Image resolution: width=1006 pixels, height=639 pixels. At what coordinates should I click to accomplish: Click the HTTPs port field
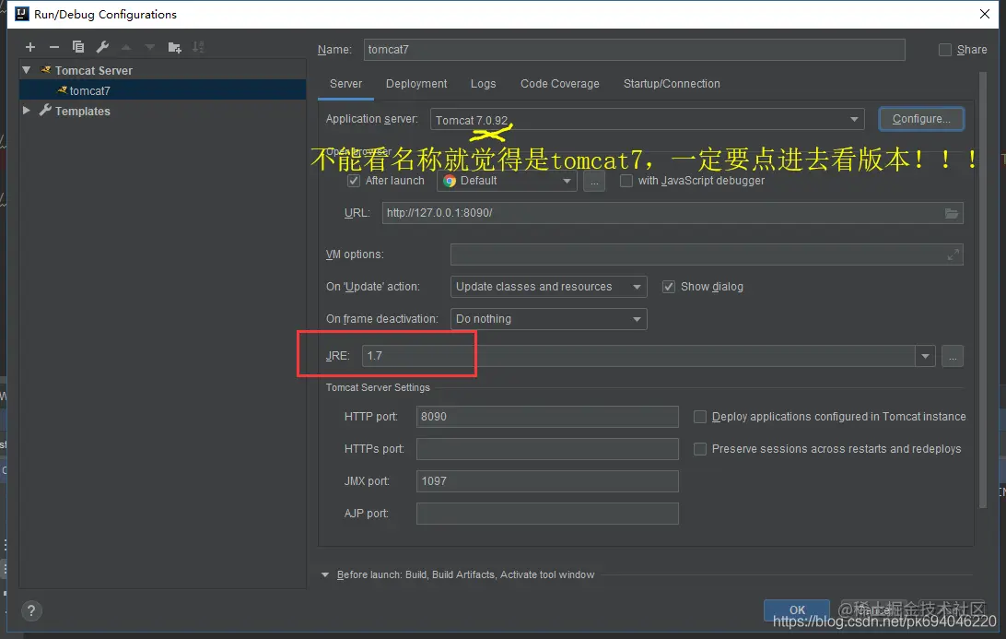tap(547, 449)
